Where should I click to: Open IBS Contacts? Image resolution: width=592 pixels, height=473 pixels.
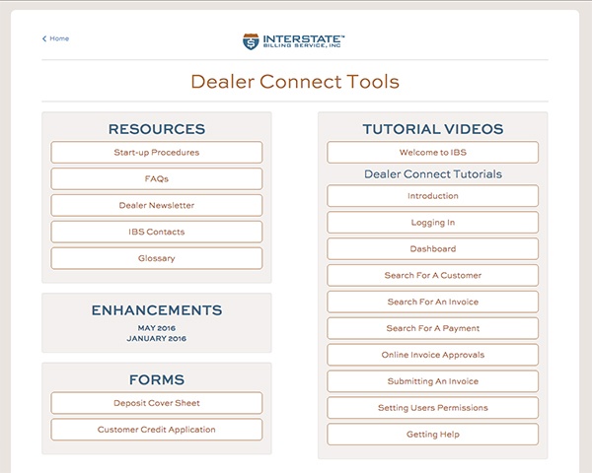click(157, 232)
